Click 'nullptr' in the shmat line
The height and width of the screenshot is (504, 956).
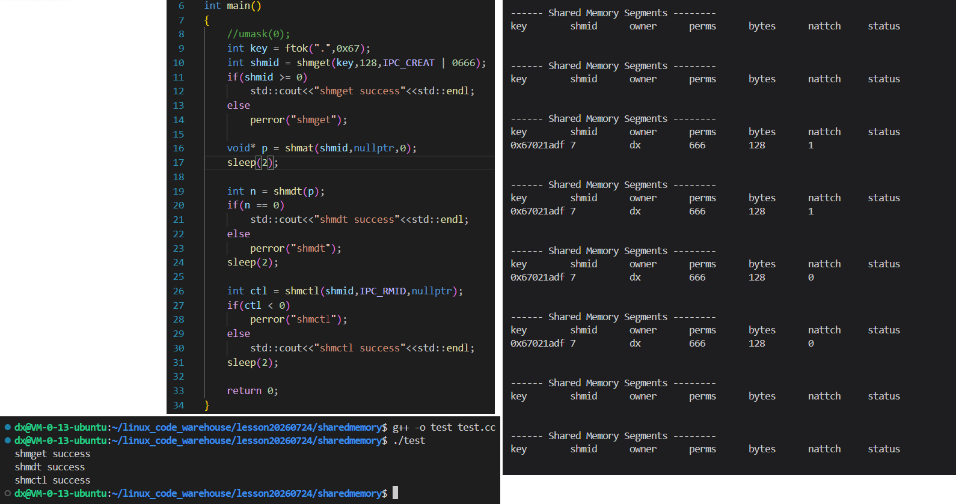pyautogui.click(x=374, y=148)
